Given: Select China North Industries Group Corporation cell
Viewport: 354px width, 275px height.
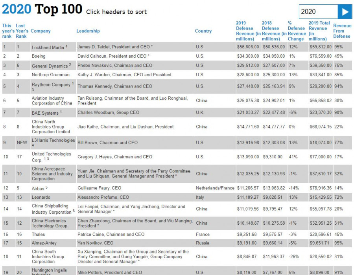Looking at the screenshot, I should point(53,126).
